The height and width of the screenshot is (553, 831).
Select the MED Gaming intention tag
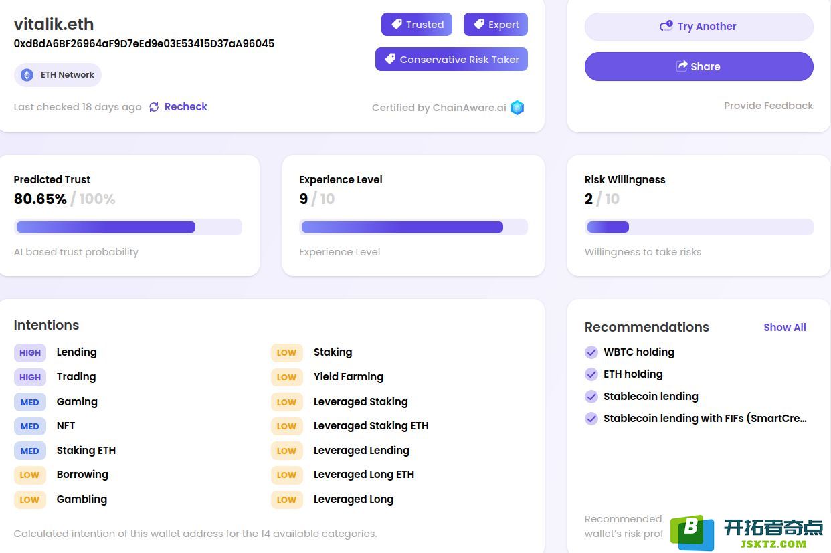click(x=30, y=402)
